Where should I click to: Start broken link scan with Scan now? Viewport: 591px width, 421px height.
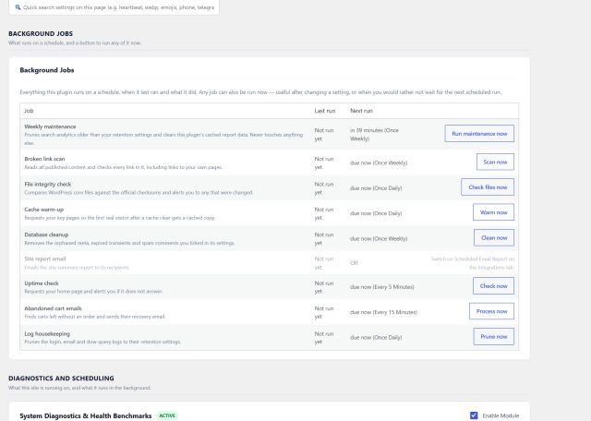pos(495,162)
